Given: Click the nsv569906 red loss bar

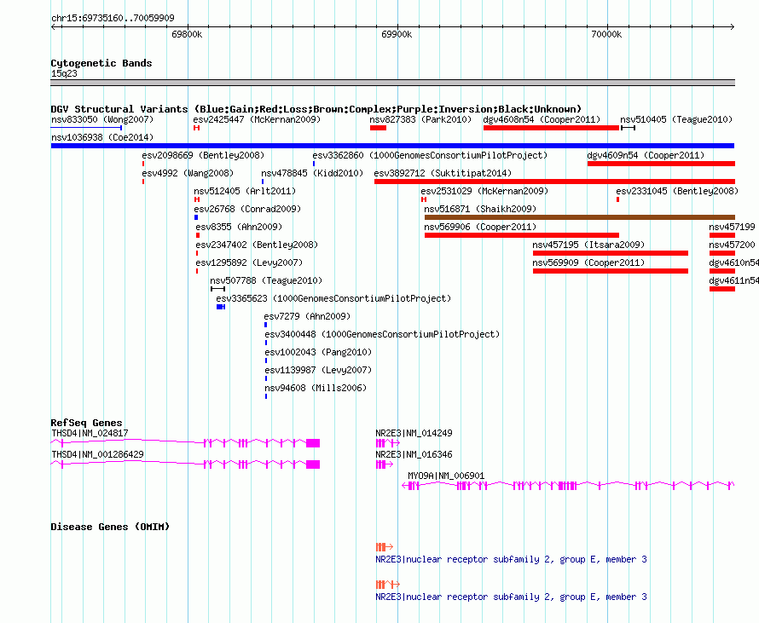Looking at the screenshot, I should coord(522,235).
